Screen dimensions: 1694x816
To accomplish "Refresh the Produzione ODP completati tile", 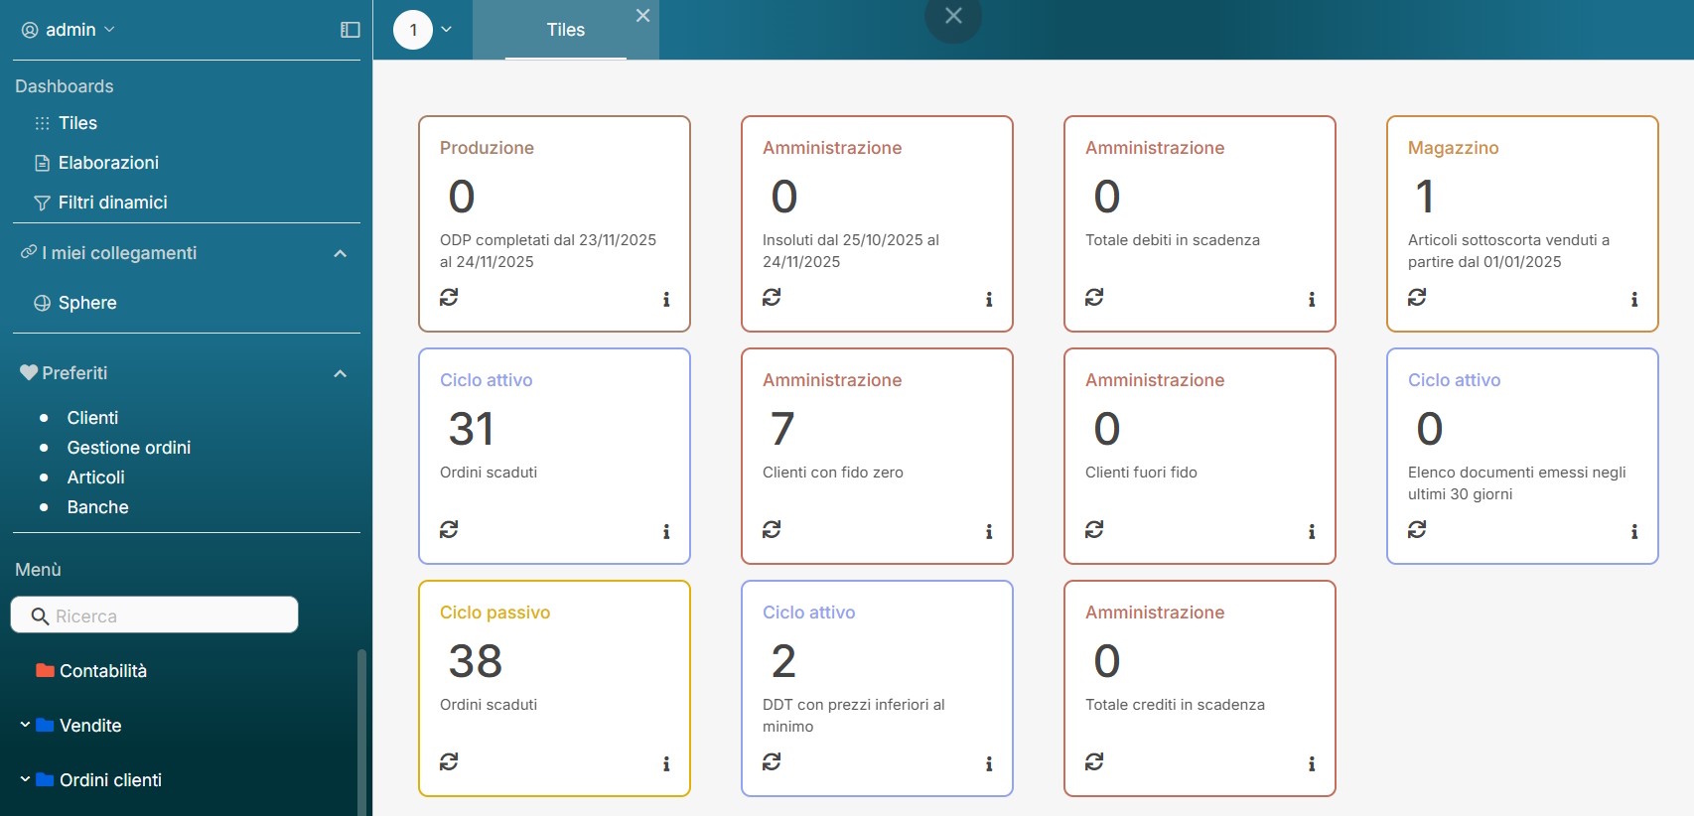I will [449, 297].
